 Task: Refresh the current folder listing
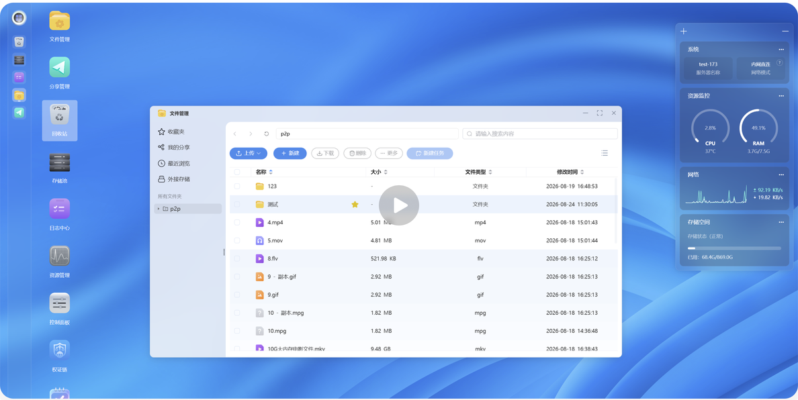[x=266, y=134]
